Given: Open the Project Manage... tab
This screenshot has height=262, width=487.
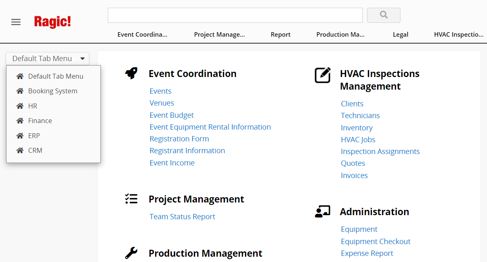Looking at the screenshot, I should point(219,34).
